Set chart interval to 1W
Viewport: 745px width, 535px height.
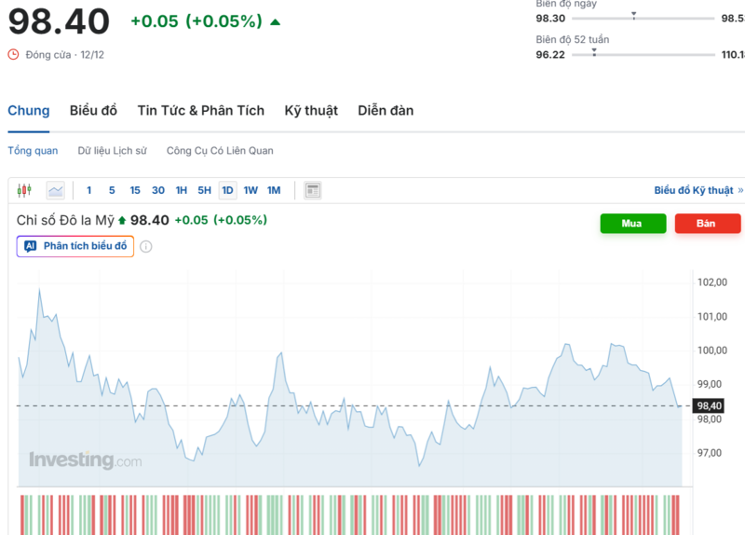pyautogui.click(x=251, y=190)
